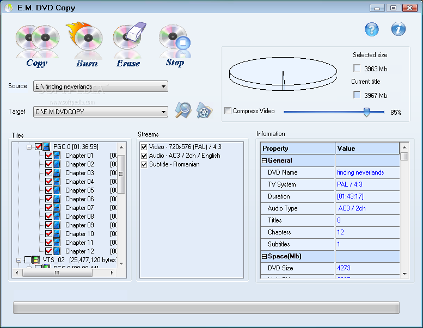Check the VTS_02 checkbox

pyautogui.click(x=28, y=260)
